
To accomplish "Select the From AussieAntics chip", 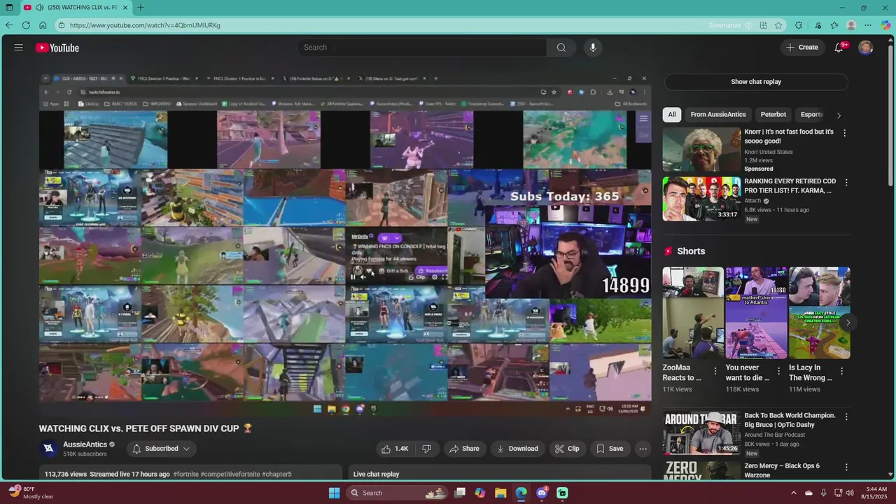I will 718,115.
